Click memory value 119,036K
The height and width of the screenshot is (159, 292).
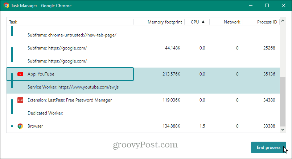click(171, 100)
